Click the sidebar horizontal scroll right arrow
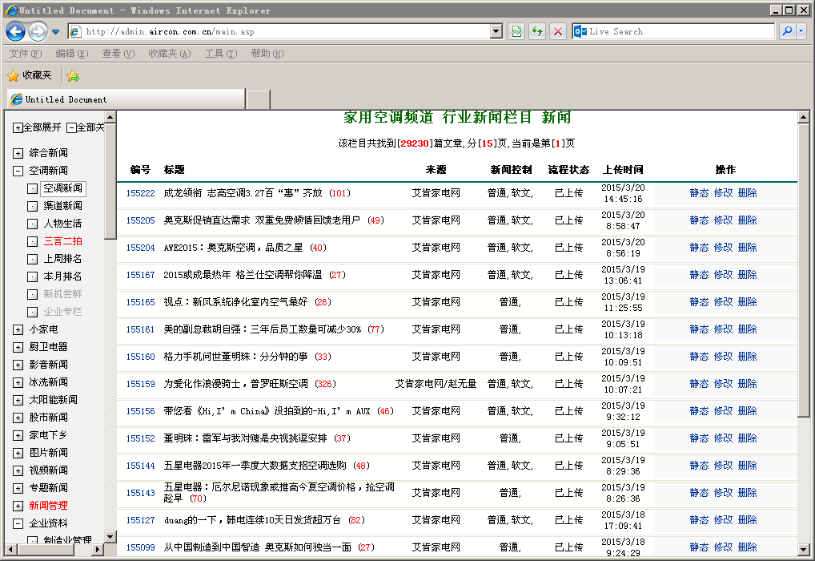The image size is (815, 561). (x=98, y=549)
